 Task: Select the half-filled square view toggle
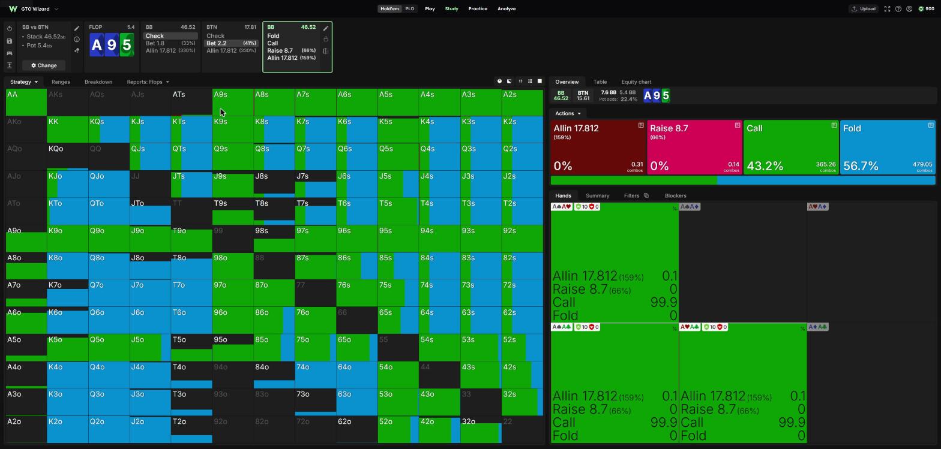(x=510, y=82)
